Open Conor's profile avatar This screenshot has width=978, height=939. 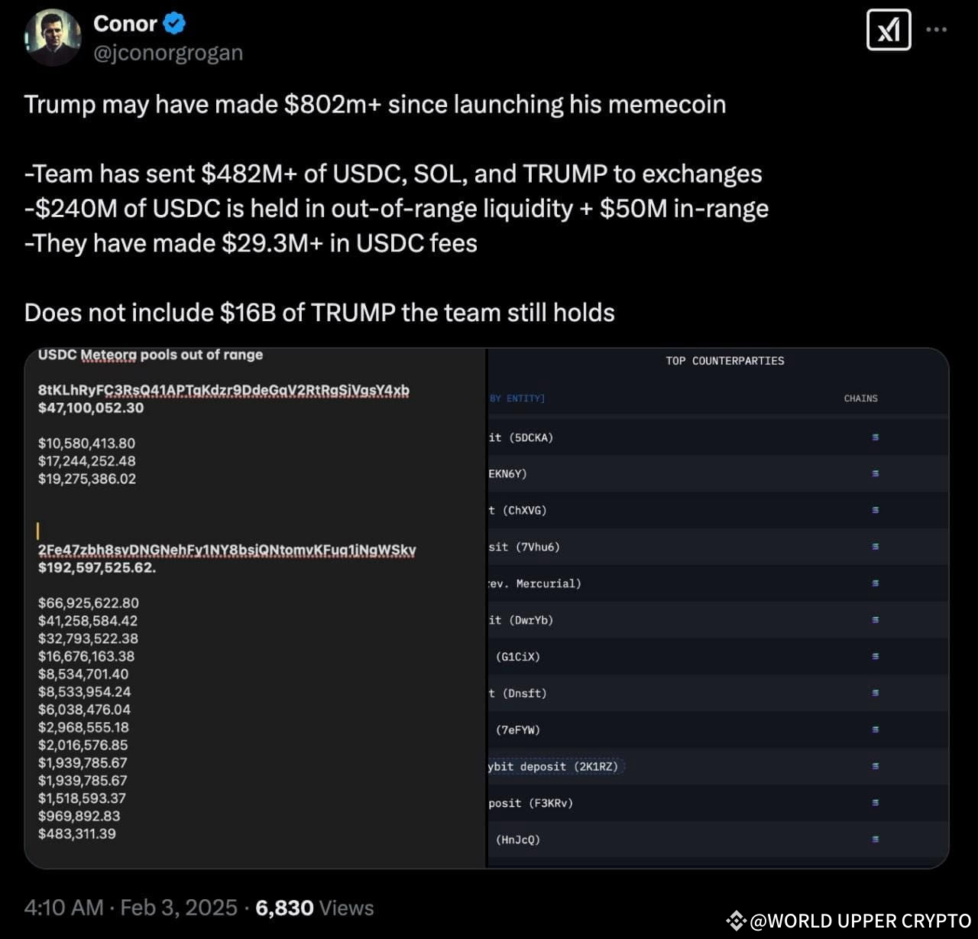[x=51, y=37]
